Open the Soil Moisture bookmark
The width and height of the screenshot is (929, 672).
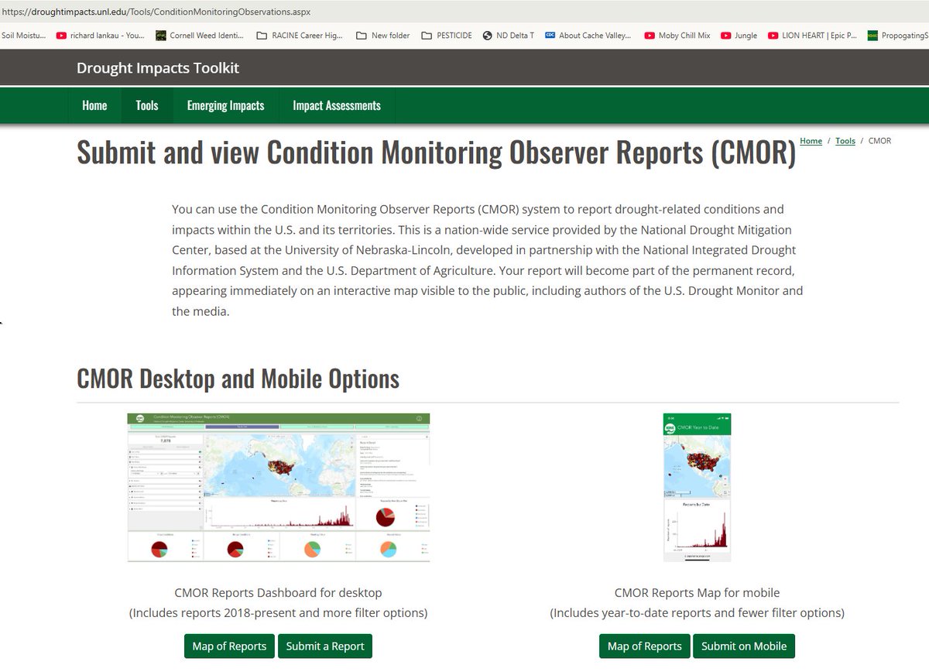pos(23,36)
